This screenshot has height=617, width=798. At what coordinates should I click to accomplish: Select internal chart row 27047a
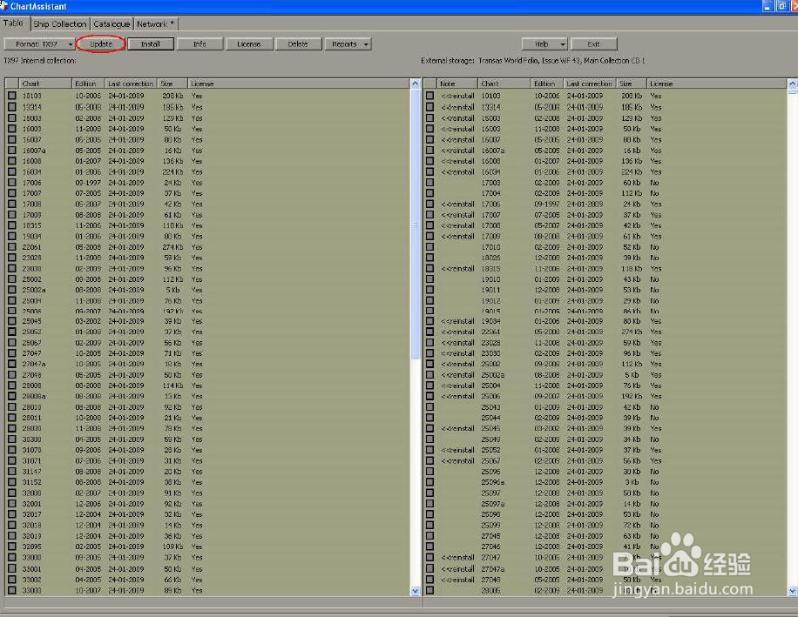click(x=206, y=364)
